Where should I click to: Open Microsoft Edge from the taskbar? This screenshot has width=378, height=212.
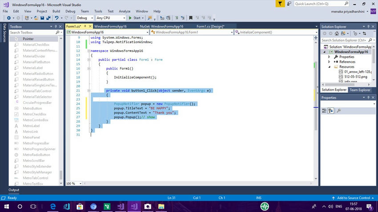coord(52,207)
